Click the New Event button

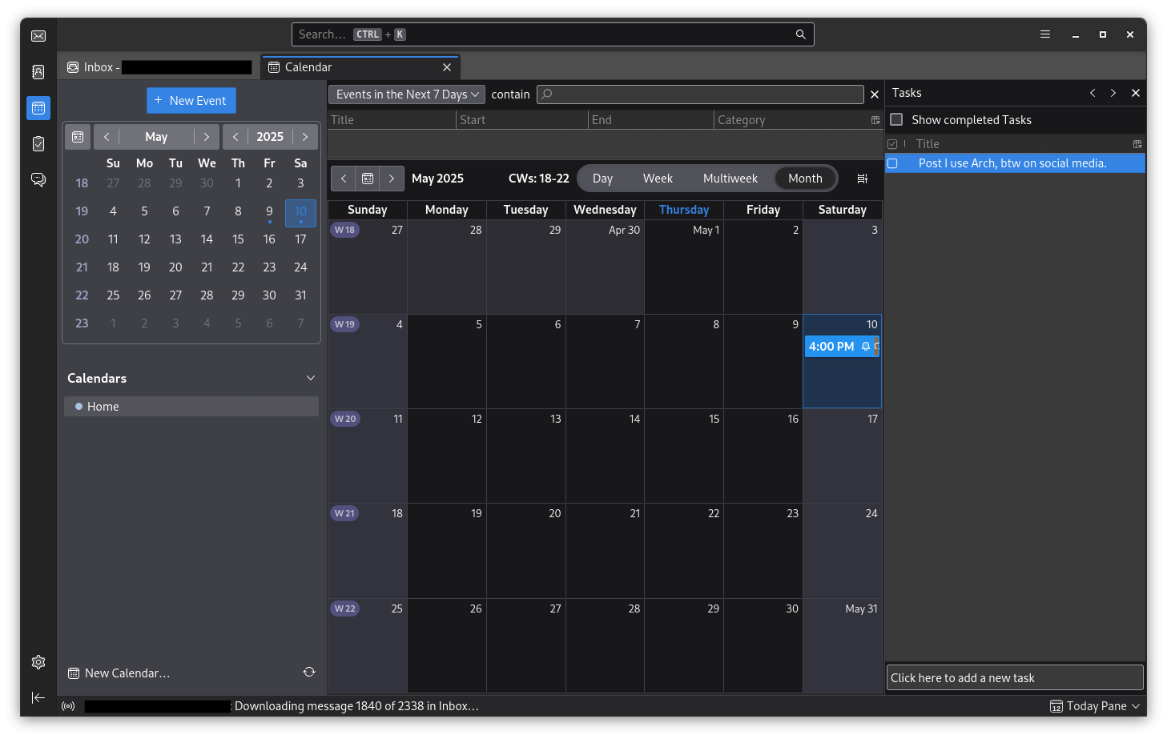coord(191,101)
